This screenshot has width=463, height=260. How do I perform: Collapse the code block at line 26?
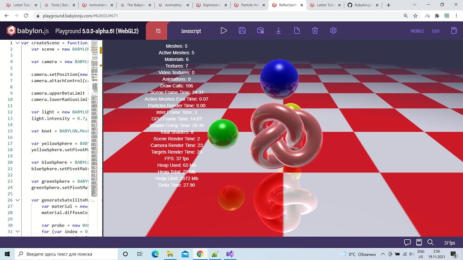[17, 200]
